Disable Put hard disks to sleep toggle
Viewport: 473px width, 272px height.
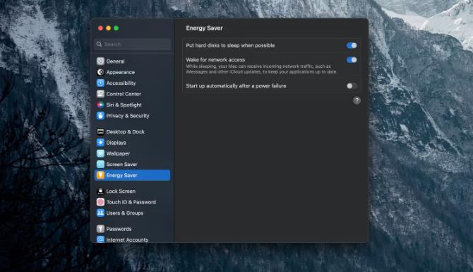(x=352, y=46)
